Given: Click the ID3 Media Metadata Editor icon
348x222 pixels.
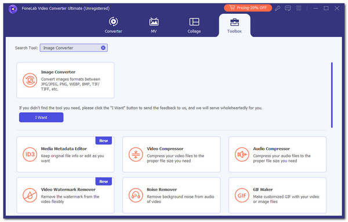Looking at the screenshot, I should pos(30,154).
